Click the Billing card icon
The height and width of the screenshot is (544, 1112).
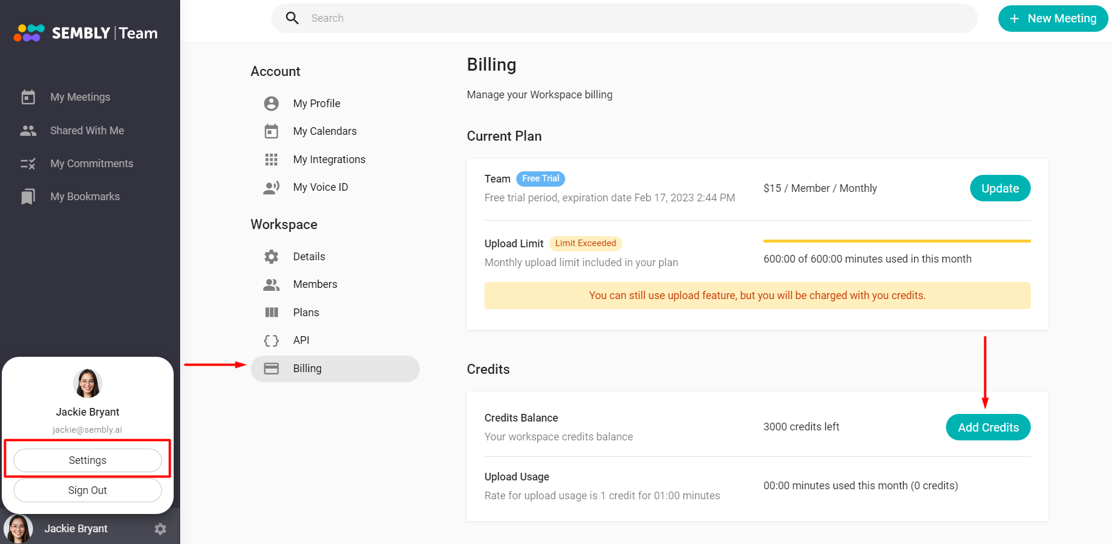pyautogui.click(x=271, y=369)
